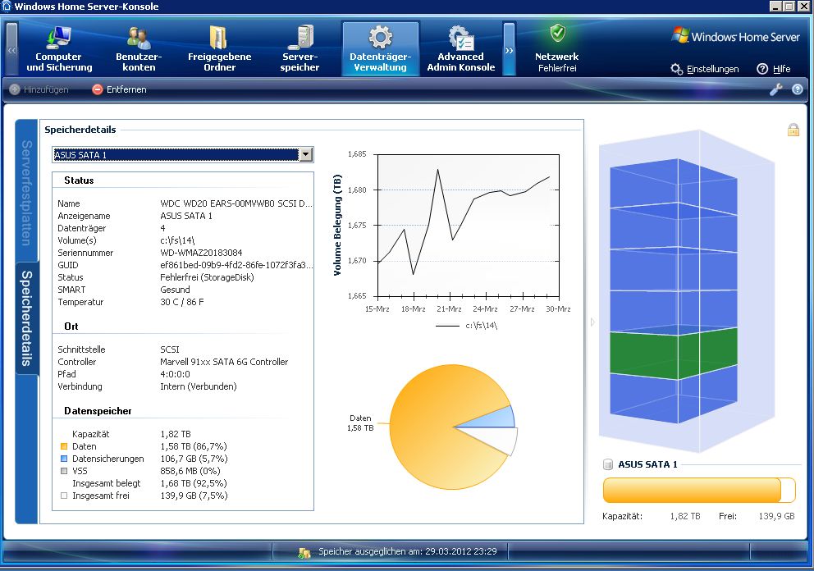Click the title bar home icon
This screenshot has width=814, height=571.
pyautogui.click(x=7, y=7)
